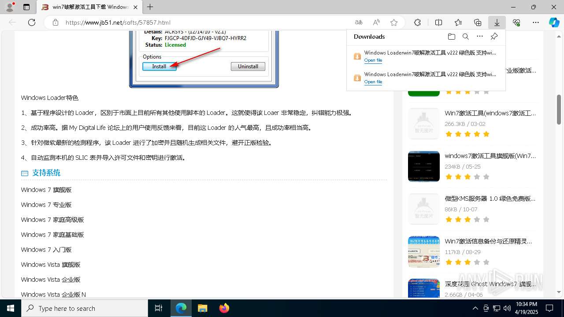This screenshot has width=564, height=317.
Task: Select the Windows 7 专业版 line
Action: (46, 205)
